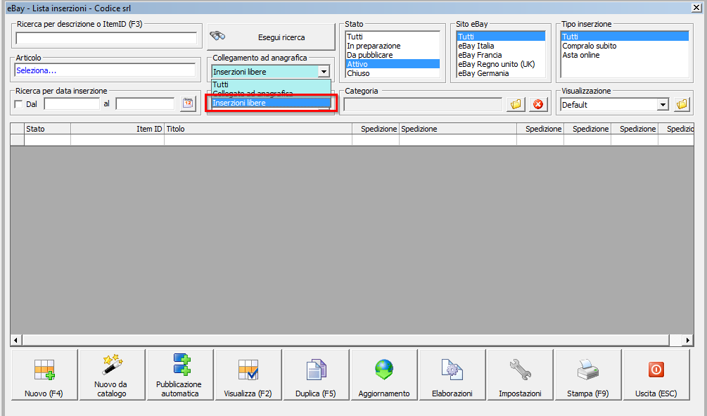Viewport: 707px width, 416px height.
Task: Select Attivo state
Action: [x=393, y=64]
